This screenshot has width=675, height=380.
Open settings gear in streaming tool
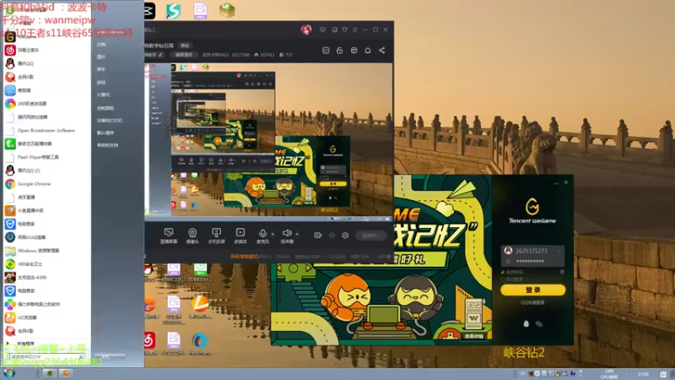[x=345, y=236]
